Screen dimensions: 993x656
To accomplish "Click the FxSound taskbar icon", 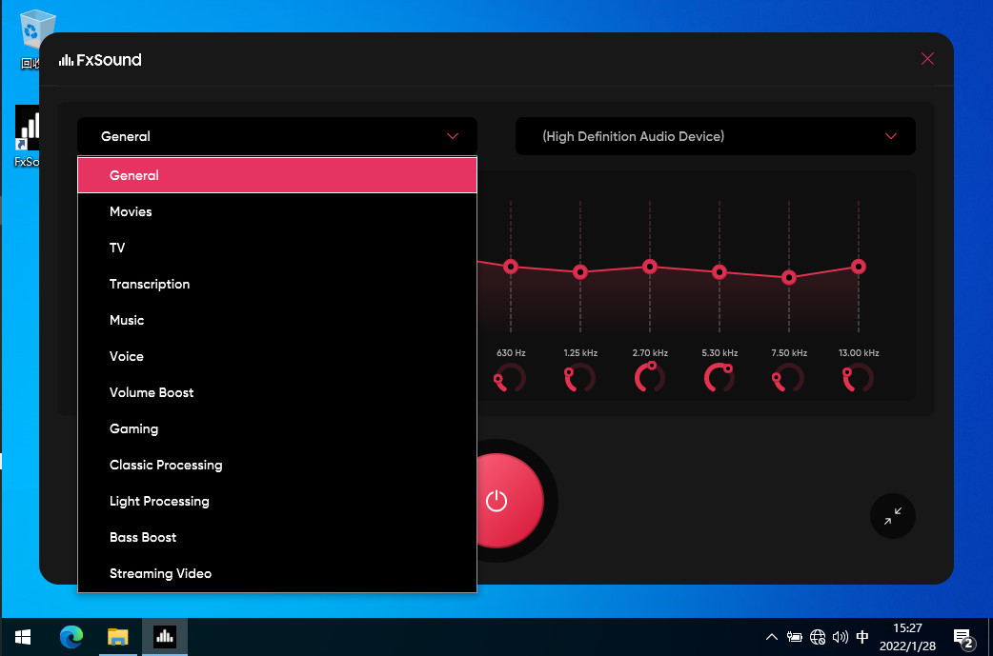I will [165, 637].
